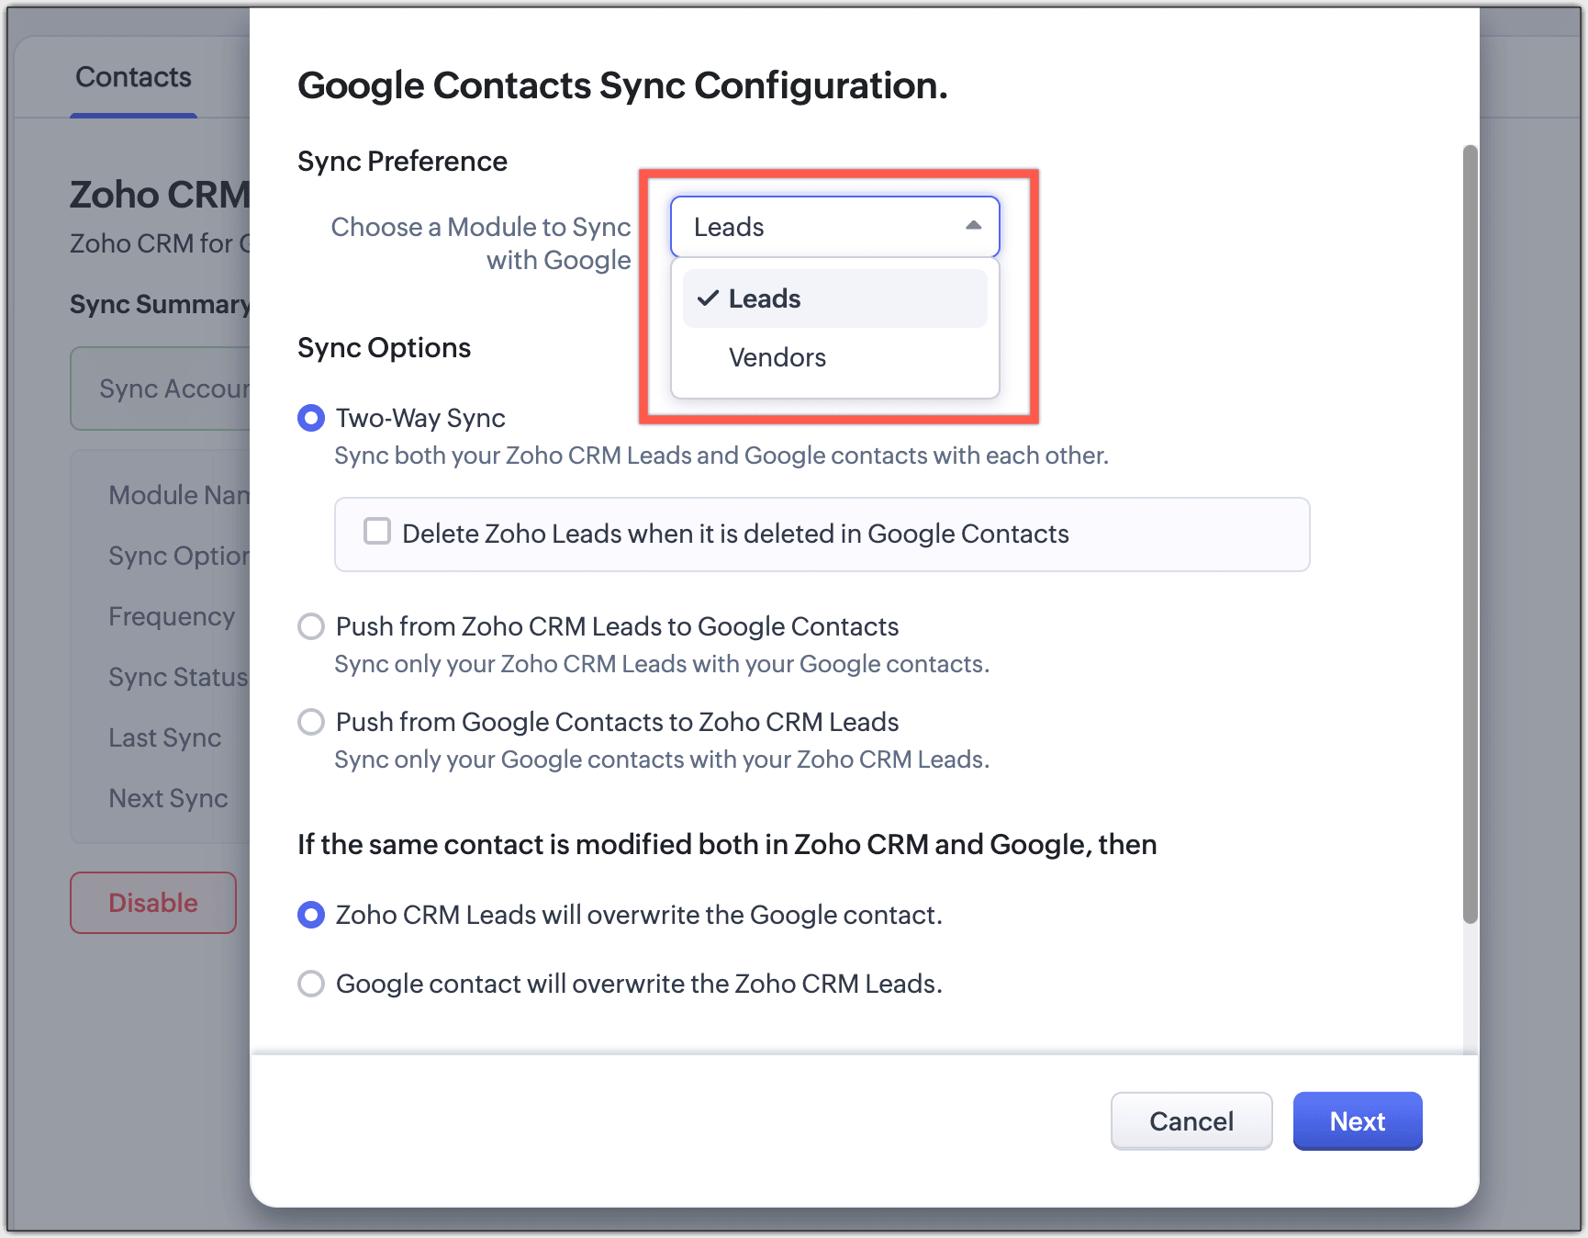Image resolution: width=1588 pixels, height=1238 pixels.
Task: Enable Delete Zoho Leads checkbox
Action: point(377,532)
